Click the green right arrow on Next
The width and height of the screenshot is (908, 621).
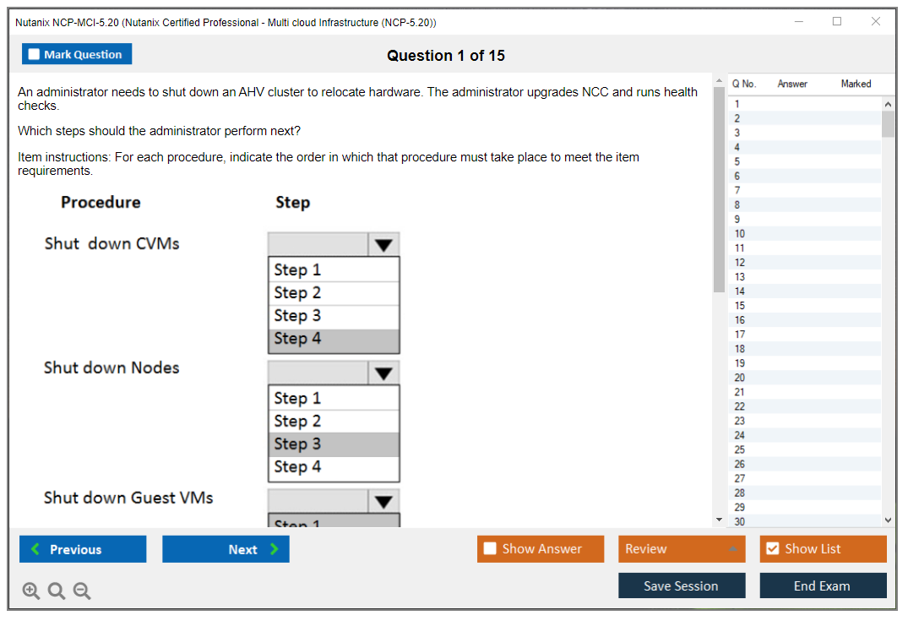[x=274, y=549]
